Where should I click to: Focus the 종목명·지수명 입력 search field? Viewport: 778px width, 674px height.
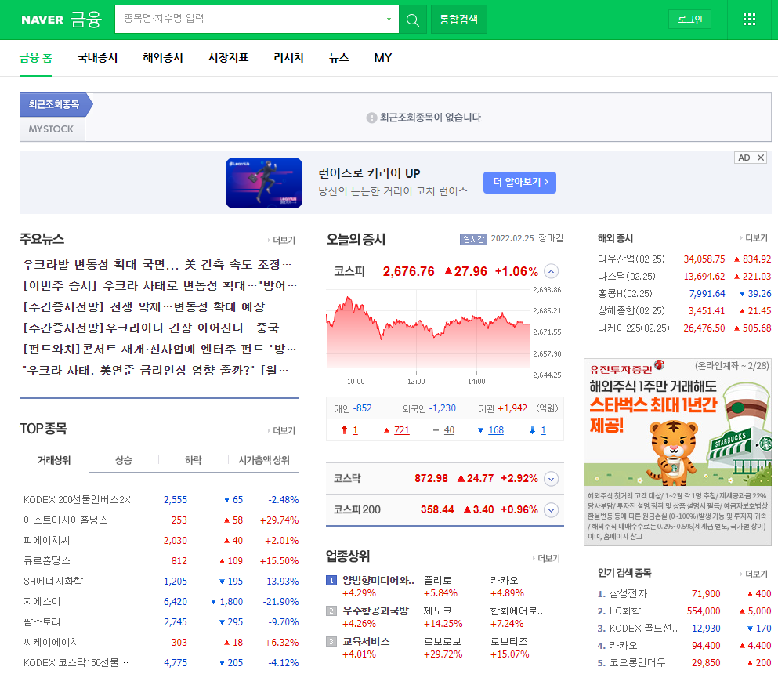(x=249, y=20)
